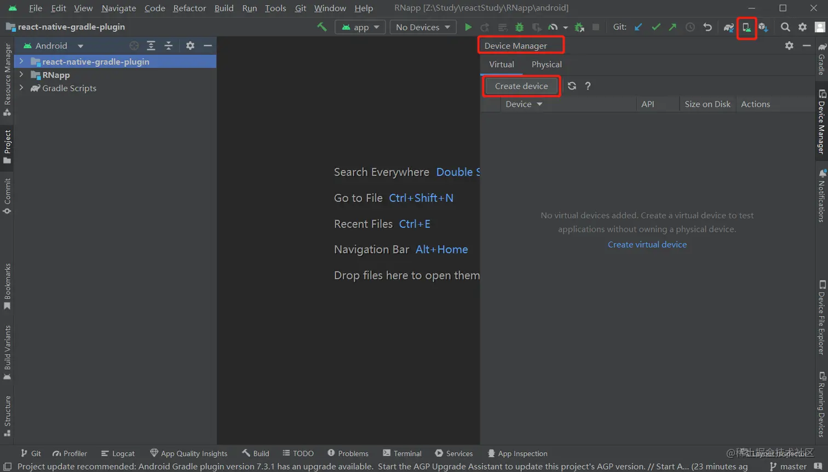This screenshot has height=472, width=828.
Task: Open the SDK Manager cube icon
Action: (x=763, y=27)
